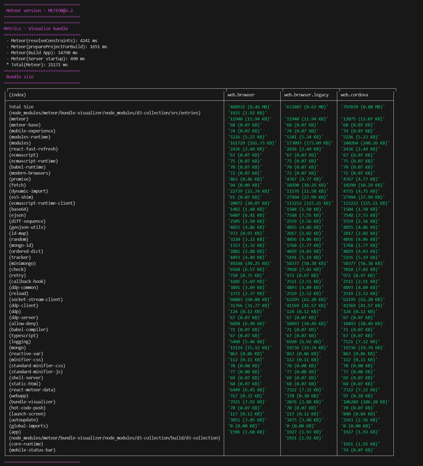Select the '(geojson-utils)' row label
423x466 pixels.
27,227
